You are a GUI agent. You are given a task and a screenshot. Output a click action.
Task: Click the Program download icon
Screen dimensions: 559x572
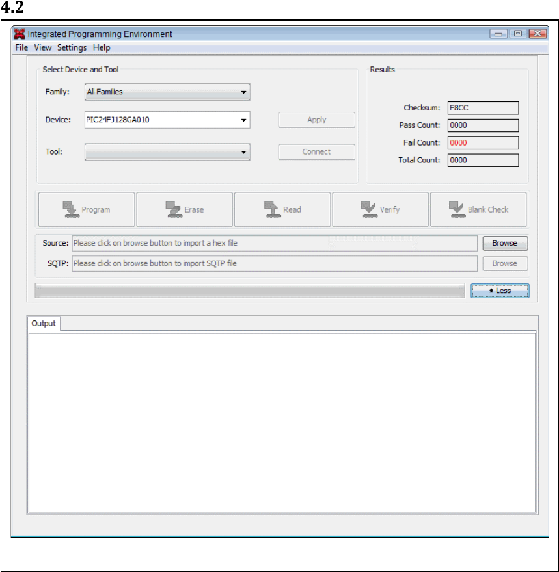[x=71, y=209]
